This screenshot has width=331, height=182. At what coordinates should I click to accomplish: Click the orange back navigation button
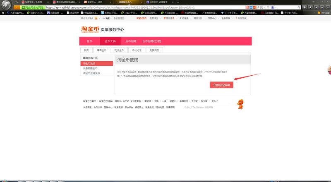(17, 7)
